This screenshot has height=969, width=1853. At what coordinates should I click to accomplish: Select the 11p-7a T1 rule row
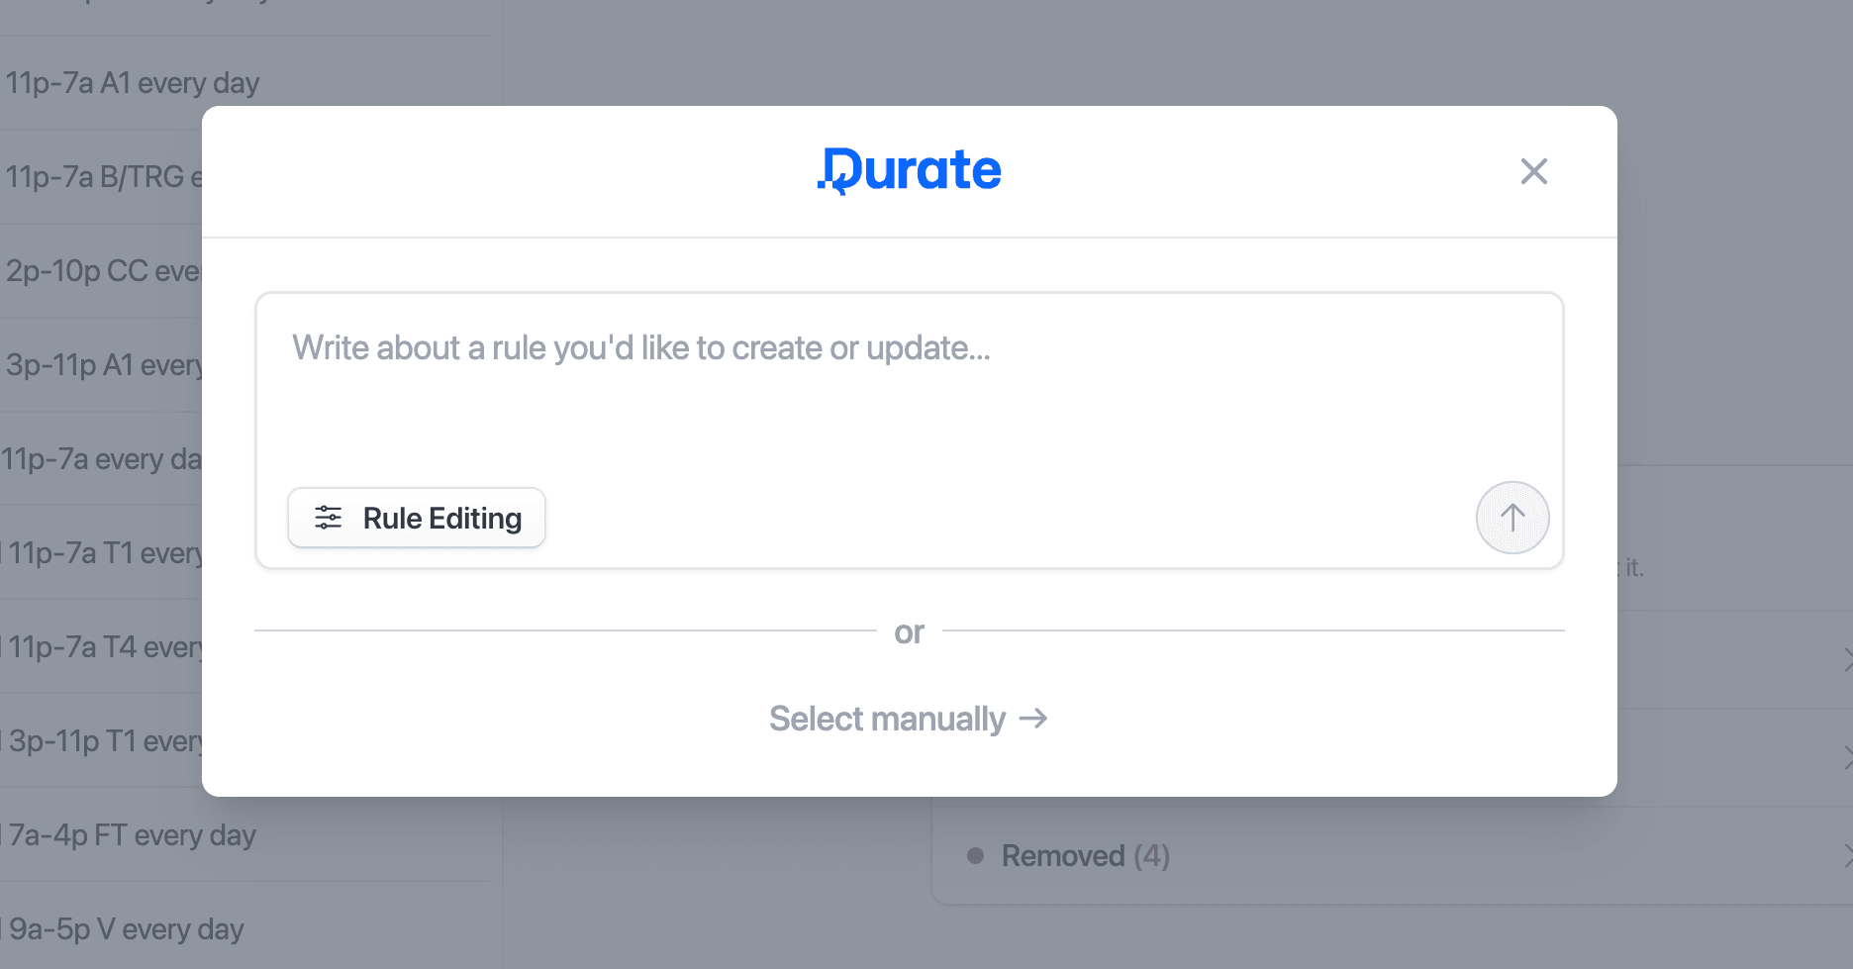click(101, 553)
